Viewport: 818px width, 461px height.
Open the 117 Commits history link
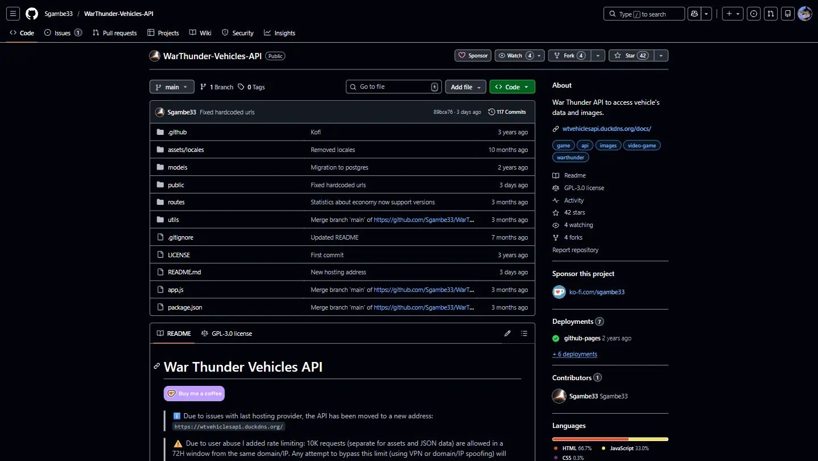(507, 112)
